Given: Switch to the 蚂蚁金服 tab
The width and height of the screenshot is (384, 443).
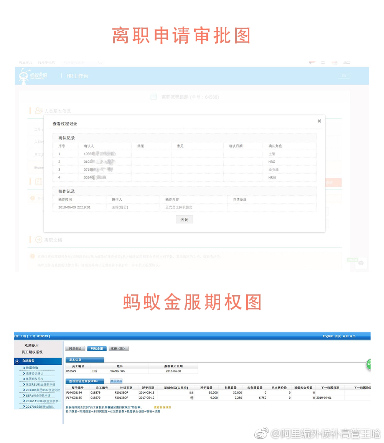Looking at the screenshot, I should click(97, 349).
